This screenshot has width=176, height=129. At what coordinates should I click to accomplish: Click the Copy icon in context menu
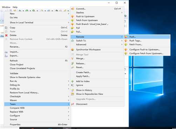[6, 28]
